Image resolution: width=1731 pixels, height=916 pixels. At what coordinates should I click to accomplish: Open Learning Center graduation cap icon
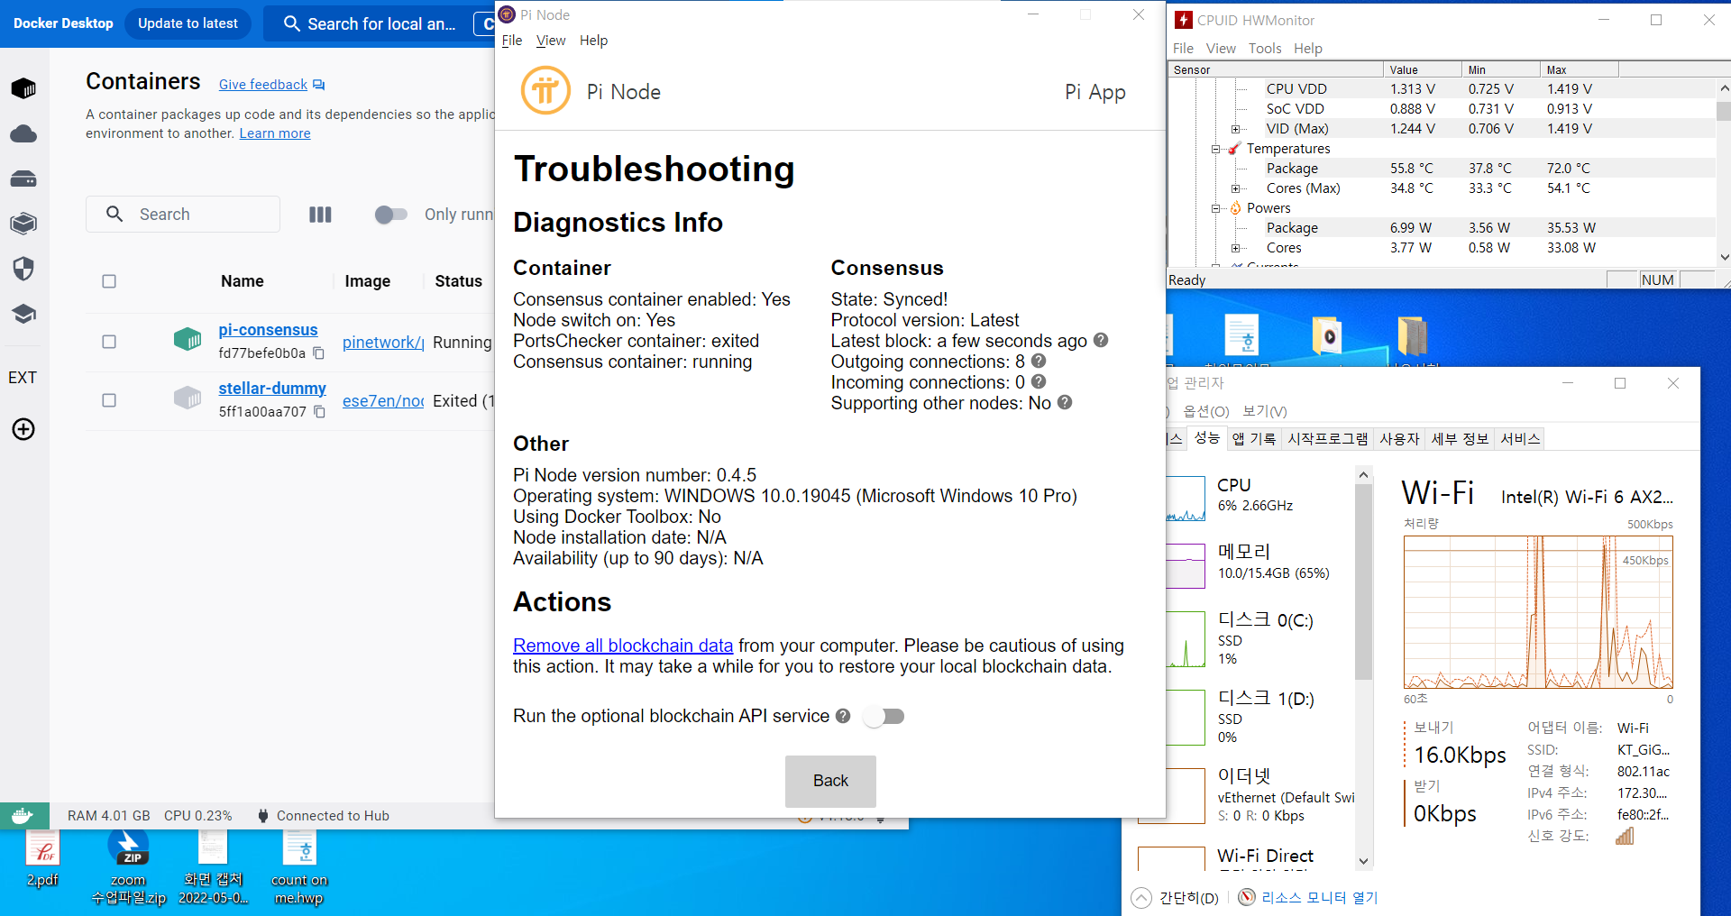[23, 314]
